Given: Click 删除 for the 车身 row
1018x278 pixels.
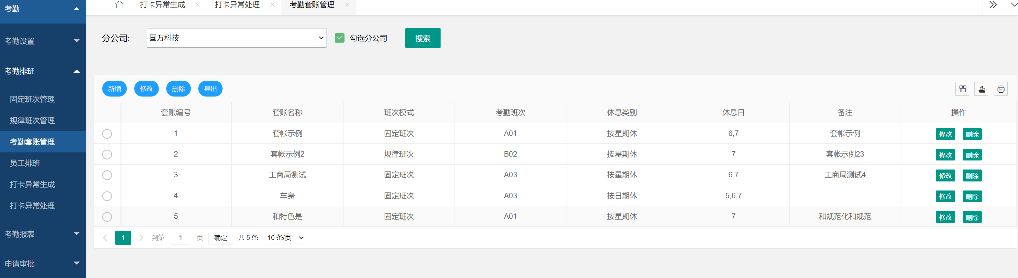Looking at the screenshot, I should [x=972, y=196].
